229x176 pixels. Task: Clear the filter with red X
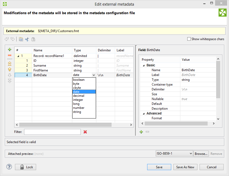(85, 132)
